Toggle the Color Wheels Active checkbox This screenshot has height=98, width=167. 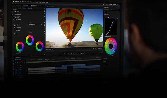[x=29, y=32]
